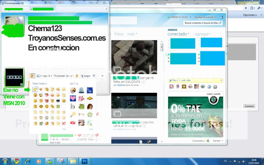Open the Windows Start menu

pyautogui.click(x=5, y=161)
